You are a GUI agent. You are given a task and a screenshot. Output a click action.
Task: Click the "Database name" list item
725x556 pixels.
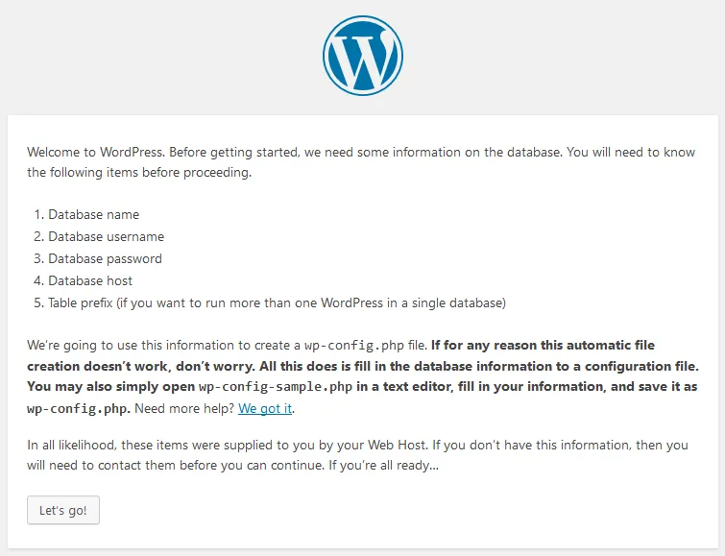pyautogui.click(x=93, y=215)
